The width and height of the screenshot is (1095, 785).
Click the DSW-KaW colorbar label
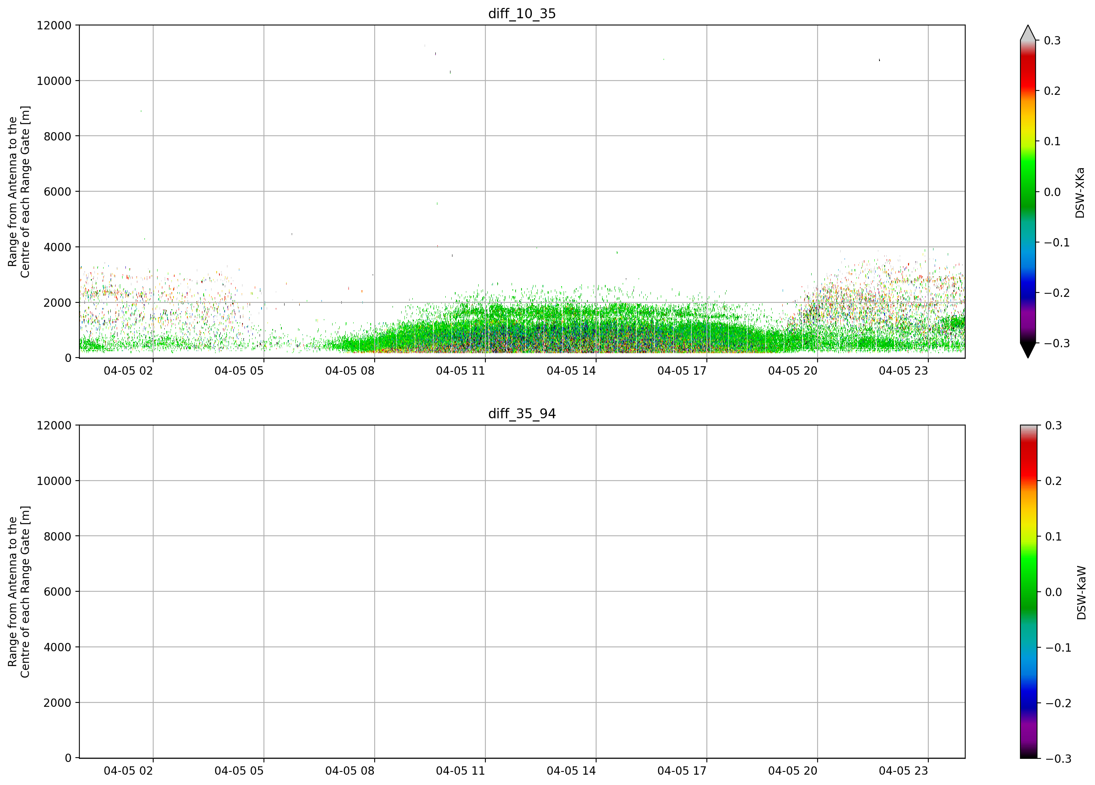click(1082, 593)
